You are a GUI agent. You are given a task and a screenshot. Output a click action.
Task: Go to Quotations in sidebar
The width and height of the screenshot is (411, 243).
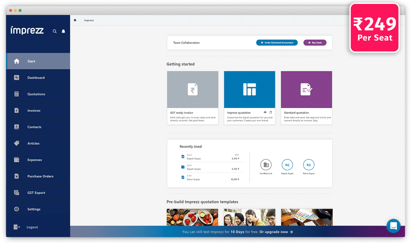tap(38, 94)
